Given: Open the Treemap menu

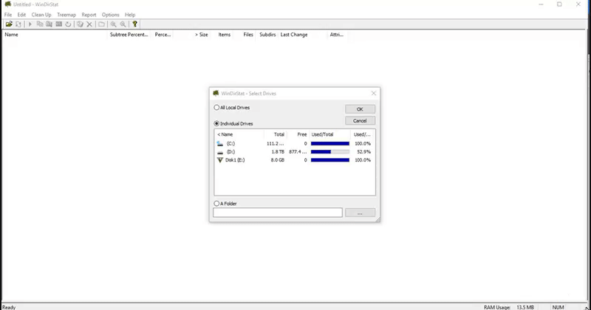Looking at the screenshot, I should click(66, 15).
